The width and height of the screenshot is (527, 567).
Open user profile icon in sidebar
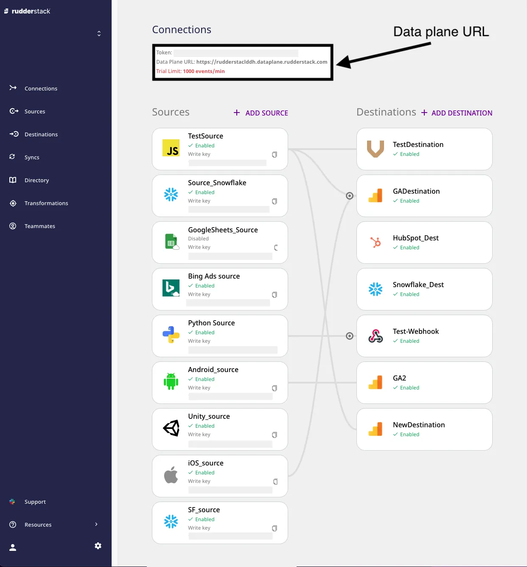13,547
